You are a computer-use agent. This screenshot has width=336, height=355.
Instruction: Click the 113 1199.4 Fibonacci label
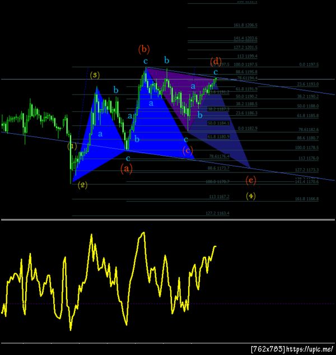(247, 56)
